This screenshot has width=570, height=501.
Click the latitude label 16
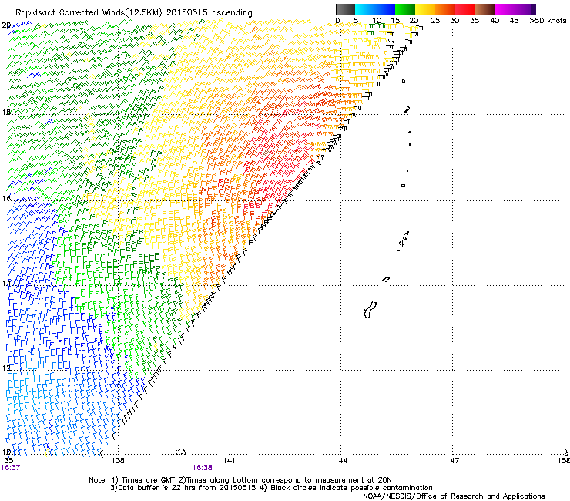pyautogui.click(x=6, y=198)
